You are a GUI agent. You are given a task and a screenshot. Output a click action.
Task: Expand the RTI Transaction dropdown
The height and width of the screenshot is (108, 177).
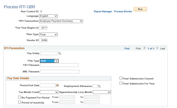click(61, 21)
